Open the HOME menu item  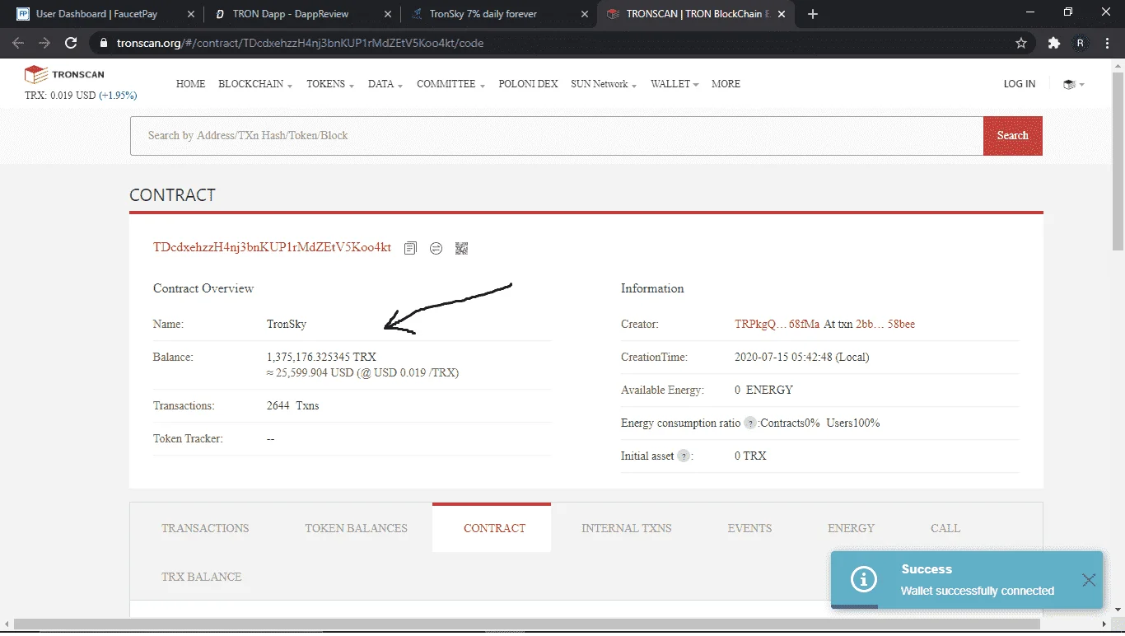coord(191,84)
